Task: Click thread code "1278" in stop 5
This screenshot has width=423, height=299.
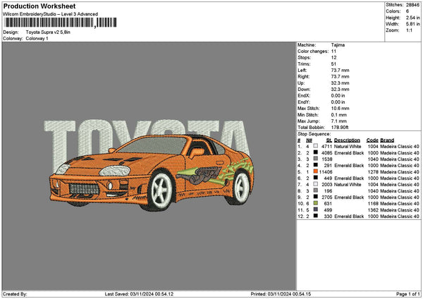Action: (373, 172)
